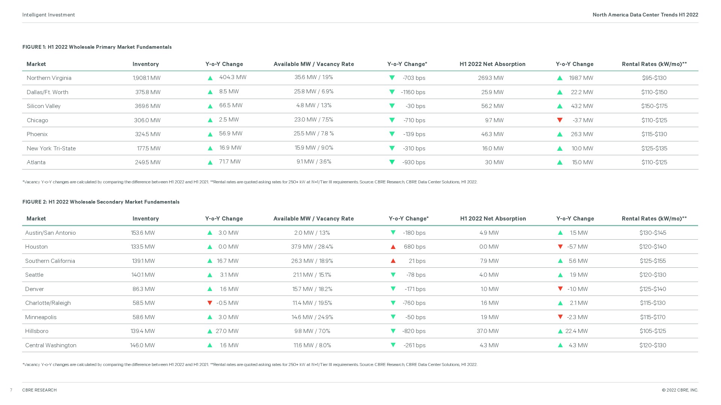Viewport: 721px width, 405px height.
Task: Click the red up arrow beside 680 bps
Action: [393, 247]
